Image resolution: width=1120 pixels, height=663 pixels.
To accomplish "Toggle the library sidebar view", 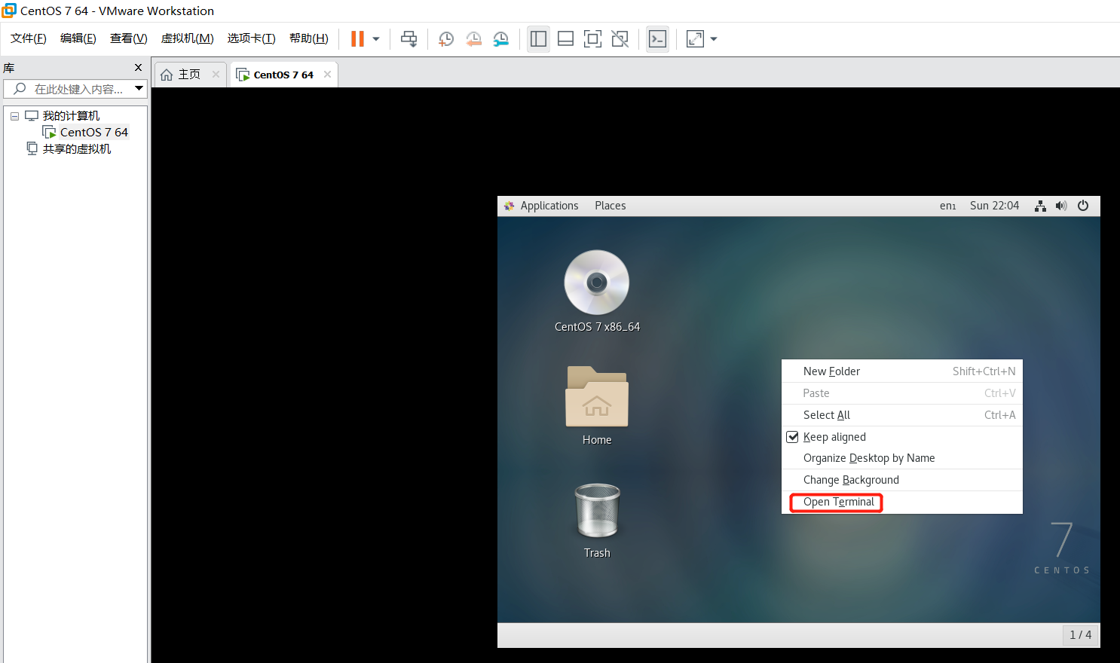I will [x=538, y=38].
